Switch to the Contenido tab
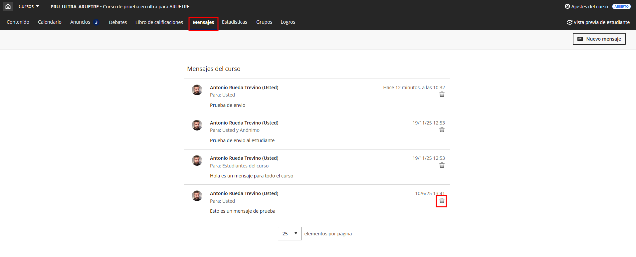This screenshot has height=257, width=636. [x=18, y=22]
